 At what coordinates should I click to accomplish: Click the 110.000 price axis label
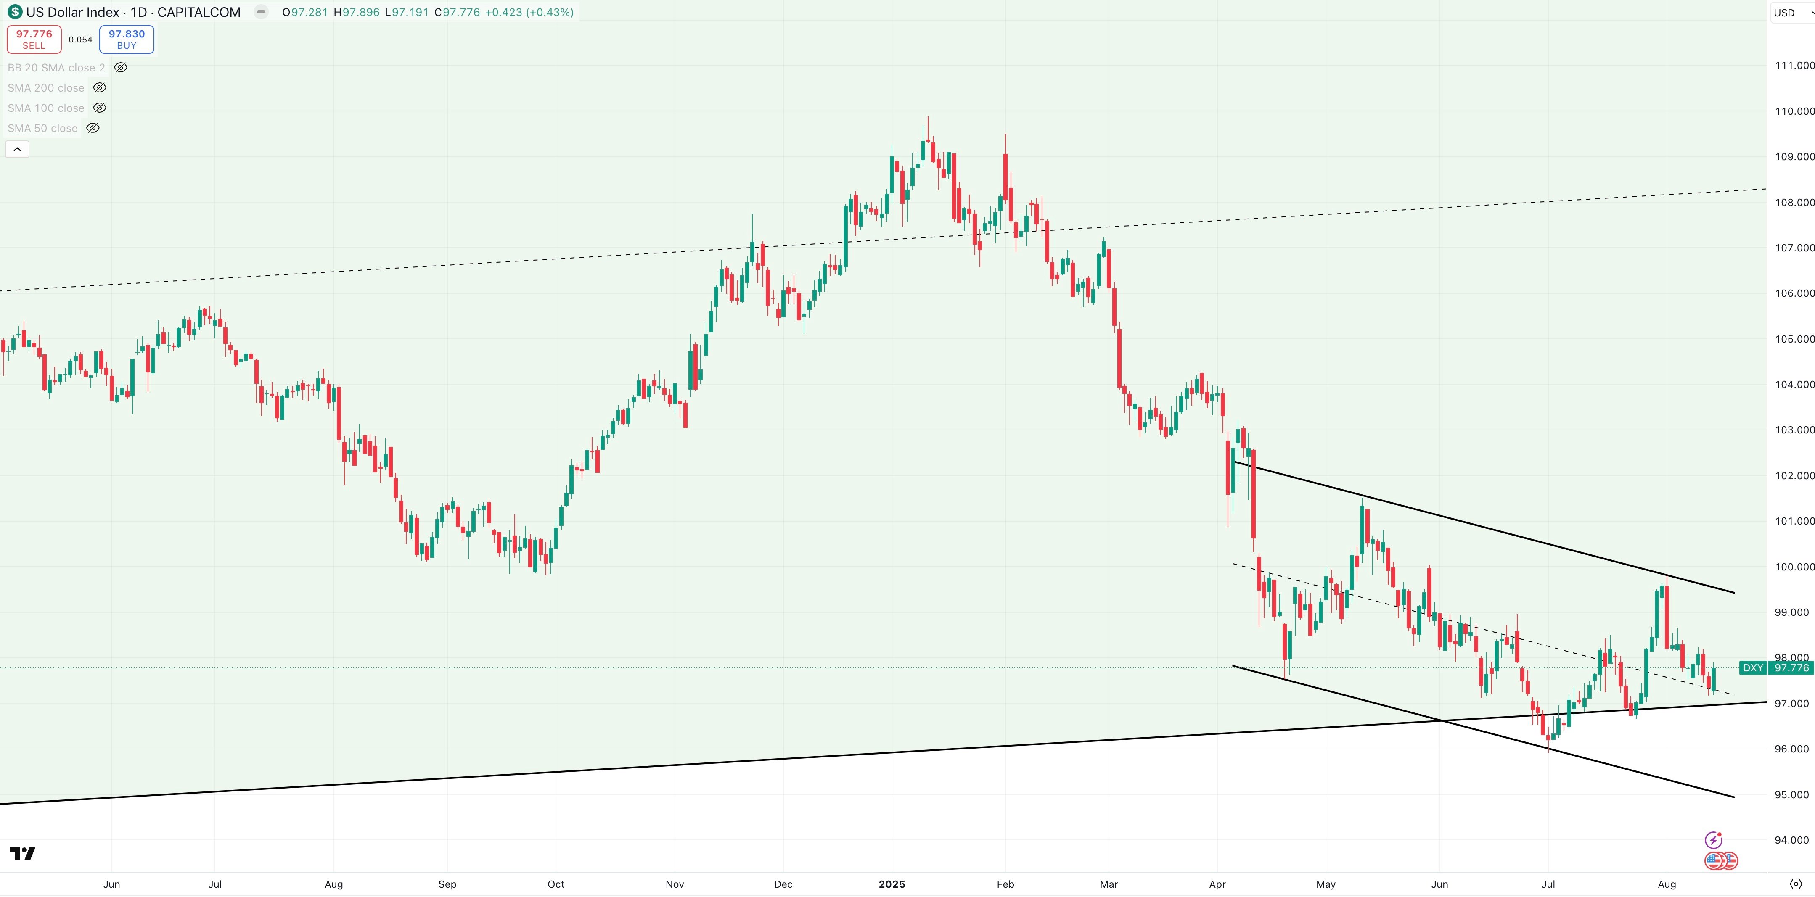[1794, 111]
